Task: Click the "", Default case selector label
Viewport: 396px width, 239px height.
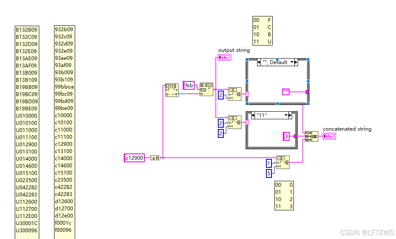Action: click(275, 62)
